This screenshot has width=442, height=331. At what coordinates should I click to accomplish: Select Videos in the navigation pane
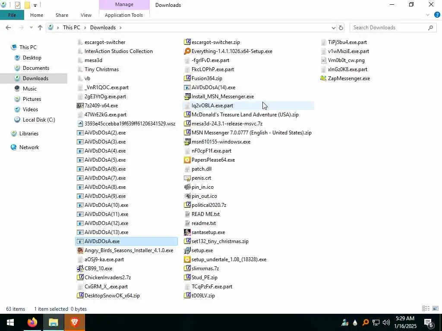click(x=30, y=109)
